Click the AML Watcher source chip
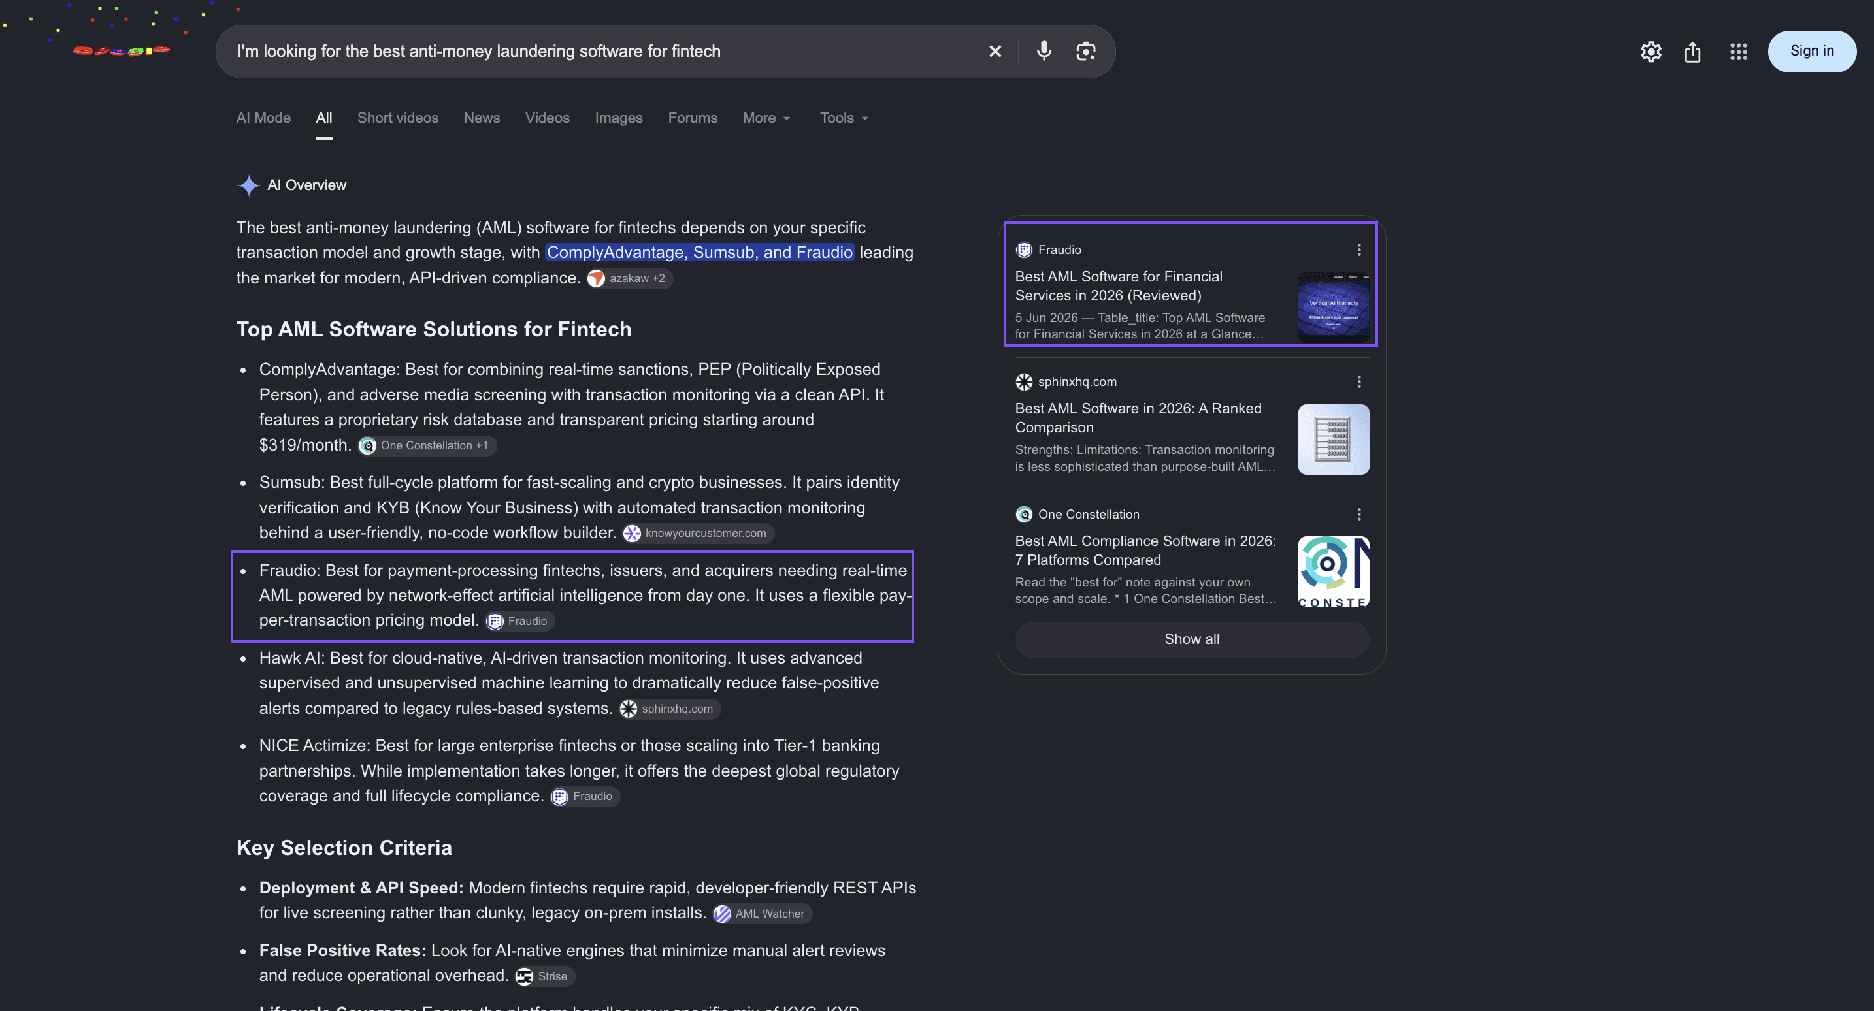This screenshot has width=1874, height=1011. tap(762, 914)
